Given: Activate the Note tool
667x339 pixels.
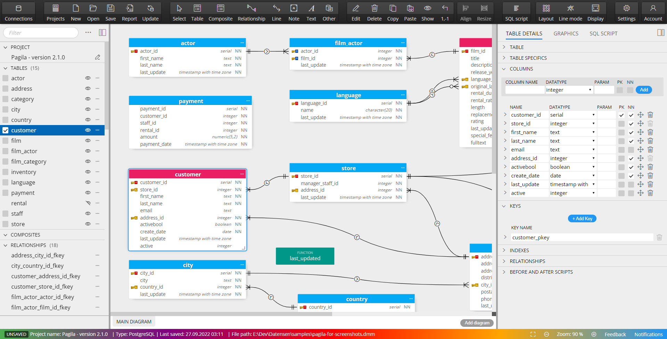Looking at the screenshot, I should click(294, 11).
